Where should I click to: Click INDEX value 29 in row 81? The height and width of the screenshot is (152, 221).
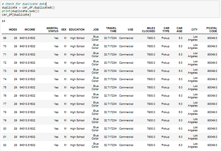[x=16, y=137]
